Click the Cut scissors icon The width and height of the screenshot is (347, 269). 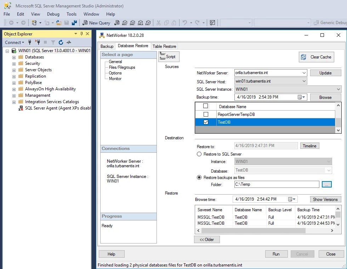tap(159, 23)
